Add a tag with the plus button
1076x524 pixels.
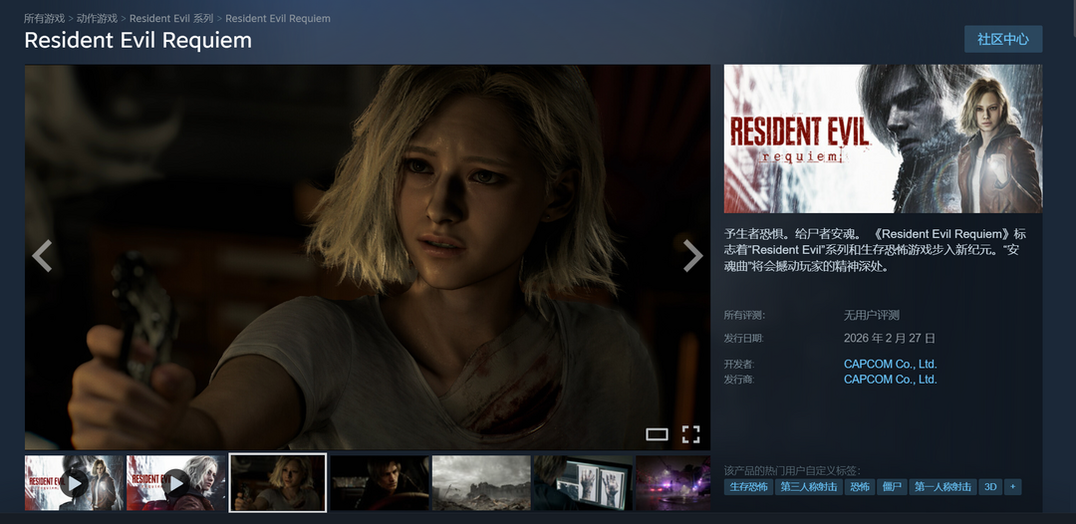pos(1013,487)
